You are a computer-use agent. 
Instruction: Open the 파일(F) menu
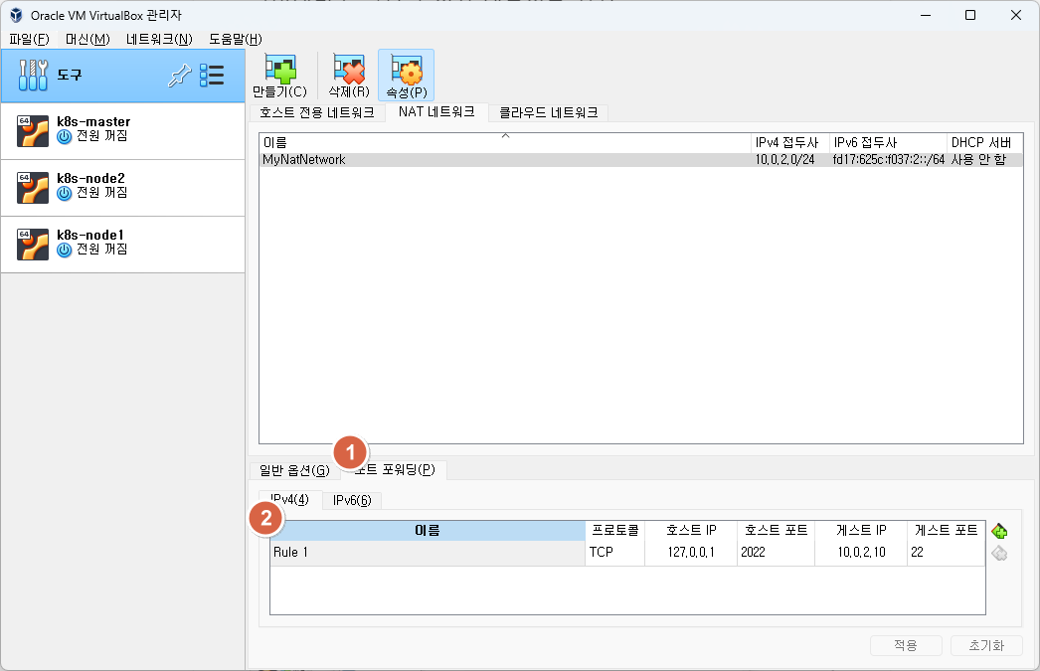click(29, 39)
